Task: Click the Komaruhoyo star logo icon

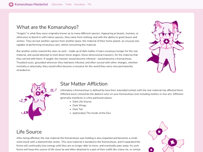Action: click(11, 5)
